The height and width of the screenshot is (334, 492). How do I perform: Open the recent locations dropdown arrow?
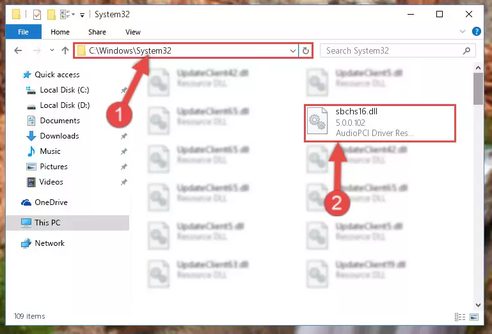(x=52, y=50)
